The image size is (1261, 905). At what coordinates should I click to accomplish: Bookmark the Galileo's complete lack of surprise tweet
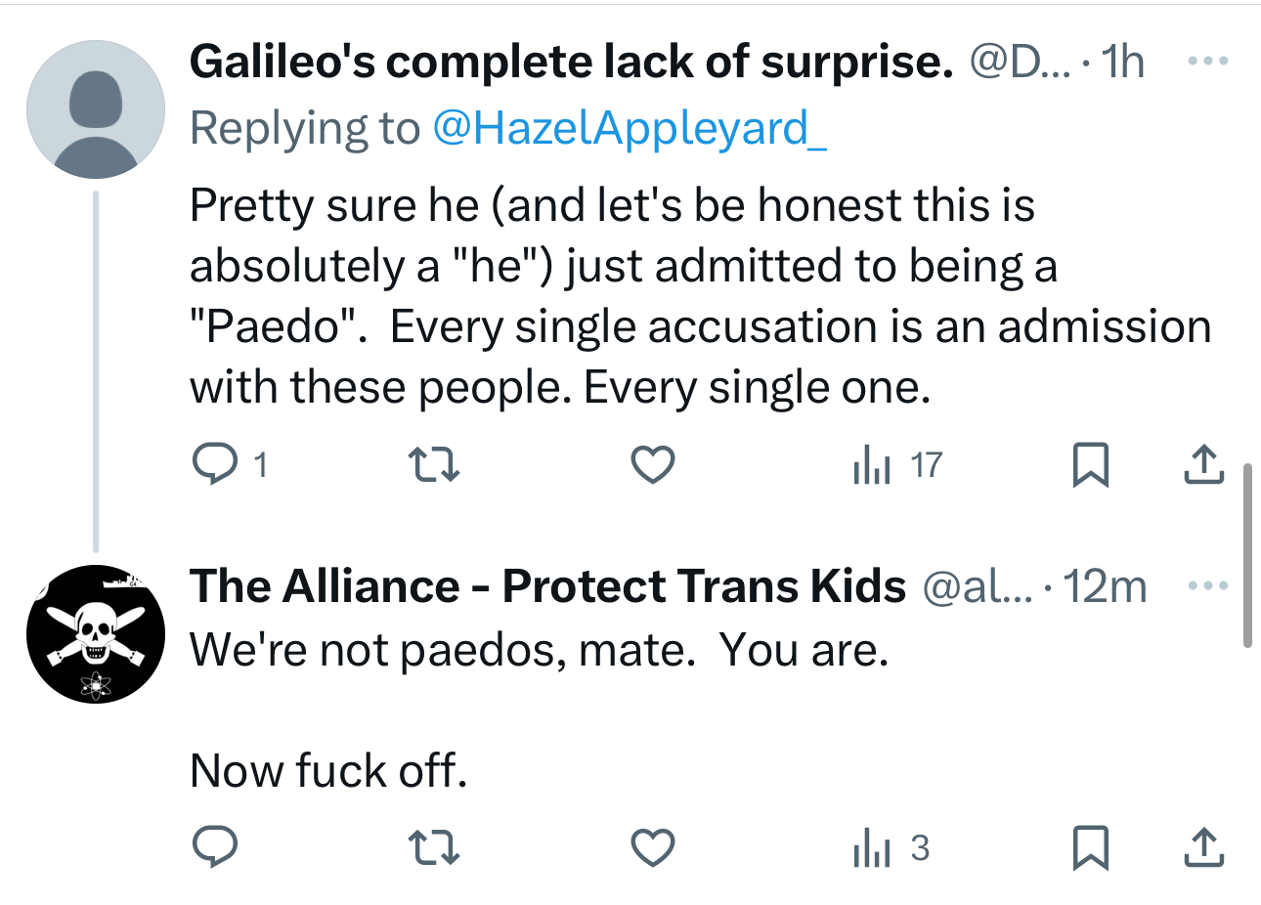point(1090,464)
